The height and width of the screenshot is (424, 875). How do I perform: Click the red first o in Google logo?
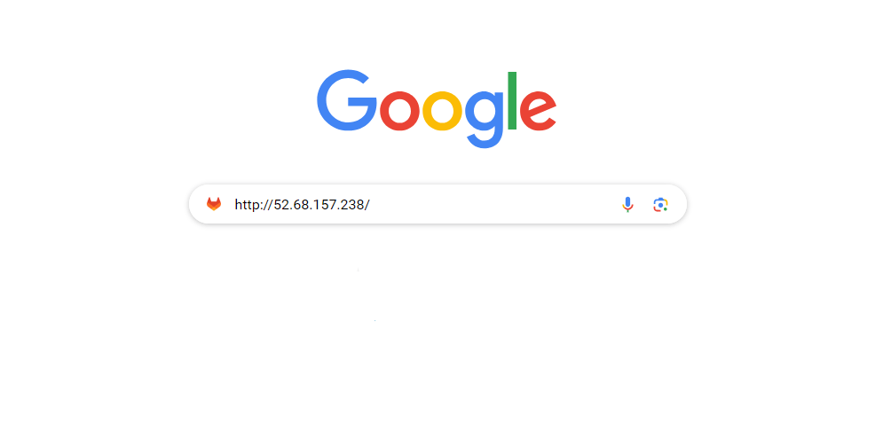[x=399, y=111]
